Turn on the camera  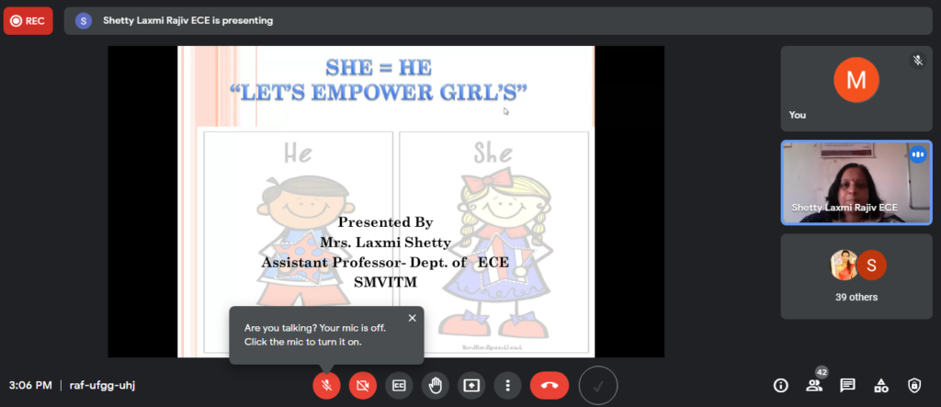click(362, 385)
